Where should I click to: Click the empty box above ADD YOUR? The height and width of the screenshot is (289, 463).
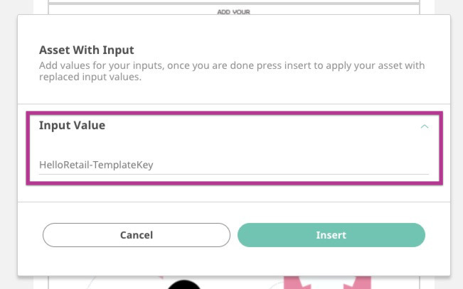click(x=233, y=3)
